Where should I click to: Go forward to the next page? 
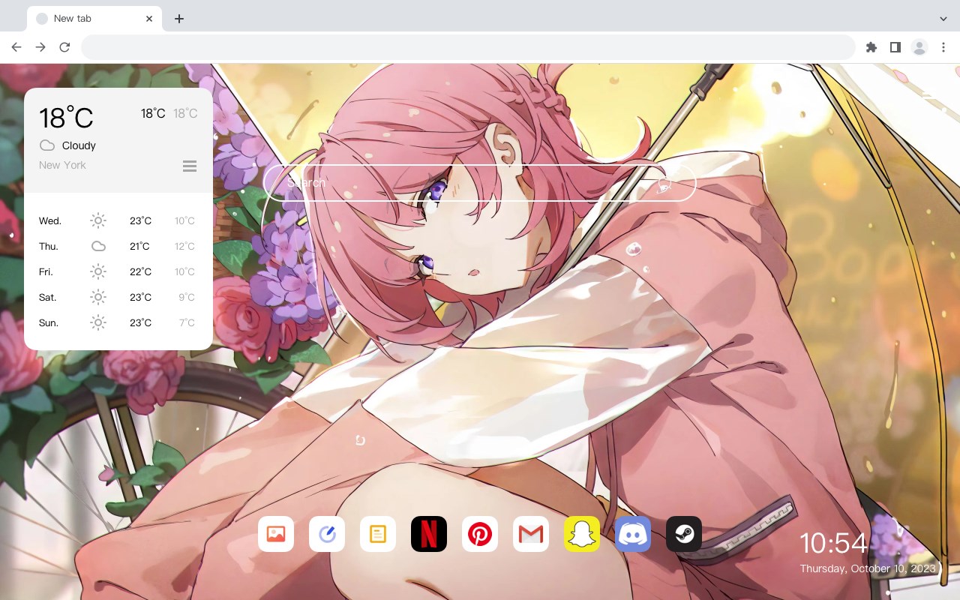click(x=40, y=47)
